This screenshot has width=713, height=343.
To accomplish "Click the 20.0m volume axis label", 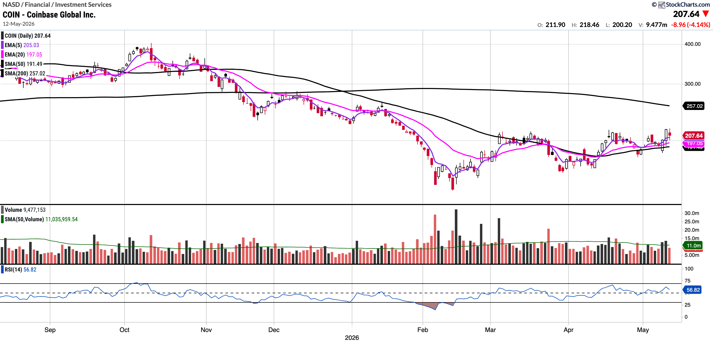I will pos(692,230).
